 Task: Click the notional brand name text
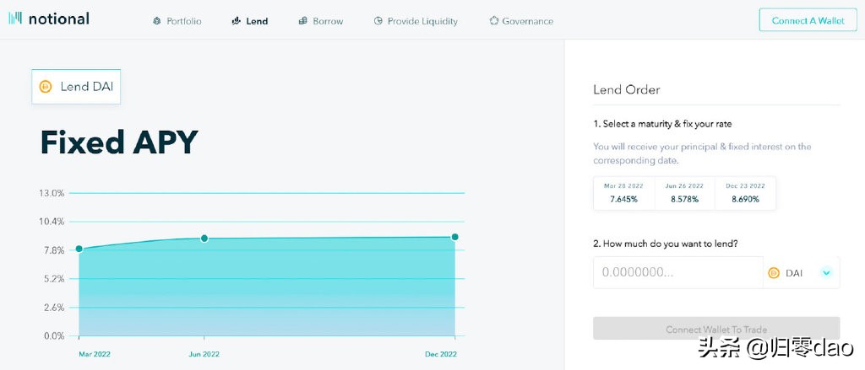click(x=58, y=19)
